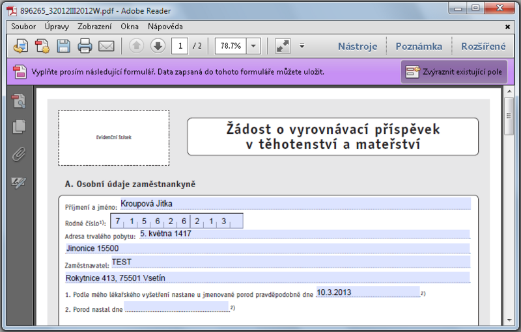Go to previous page arrow

click(x=136, y=46)
